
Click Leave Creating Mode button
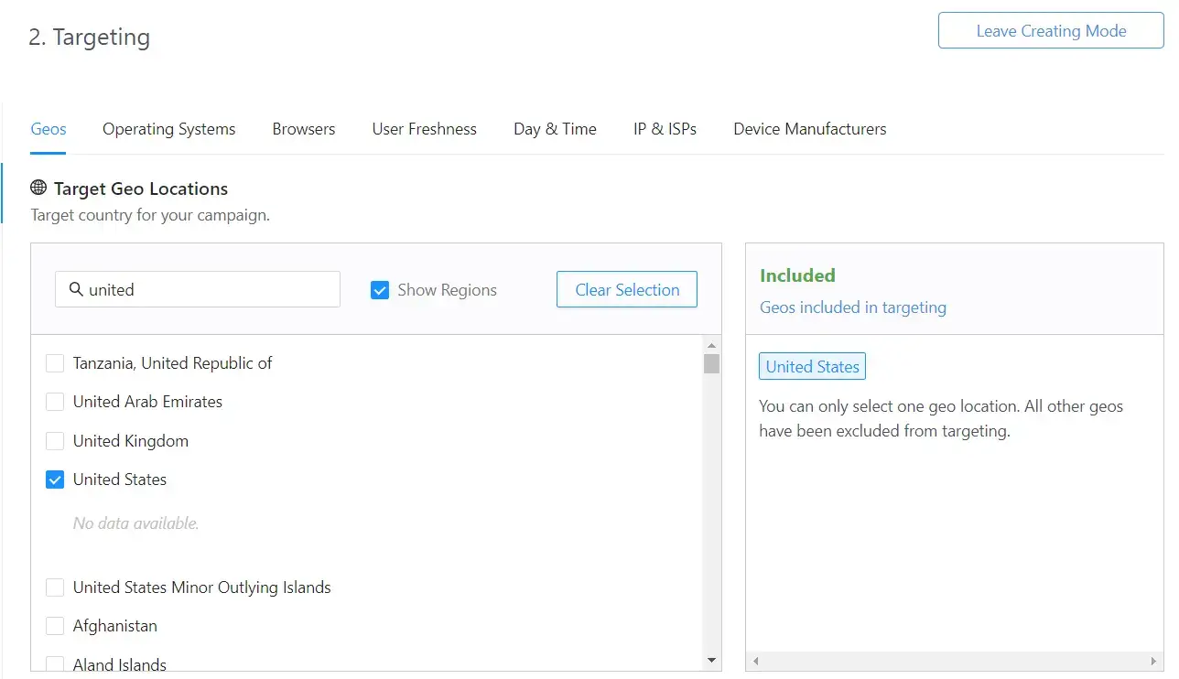coord(1051,30)
